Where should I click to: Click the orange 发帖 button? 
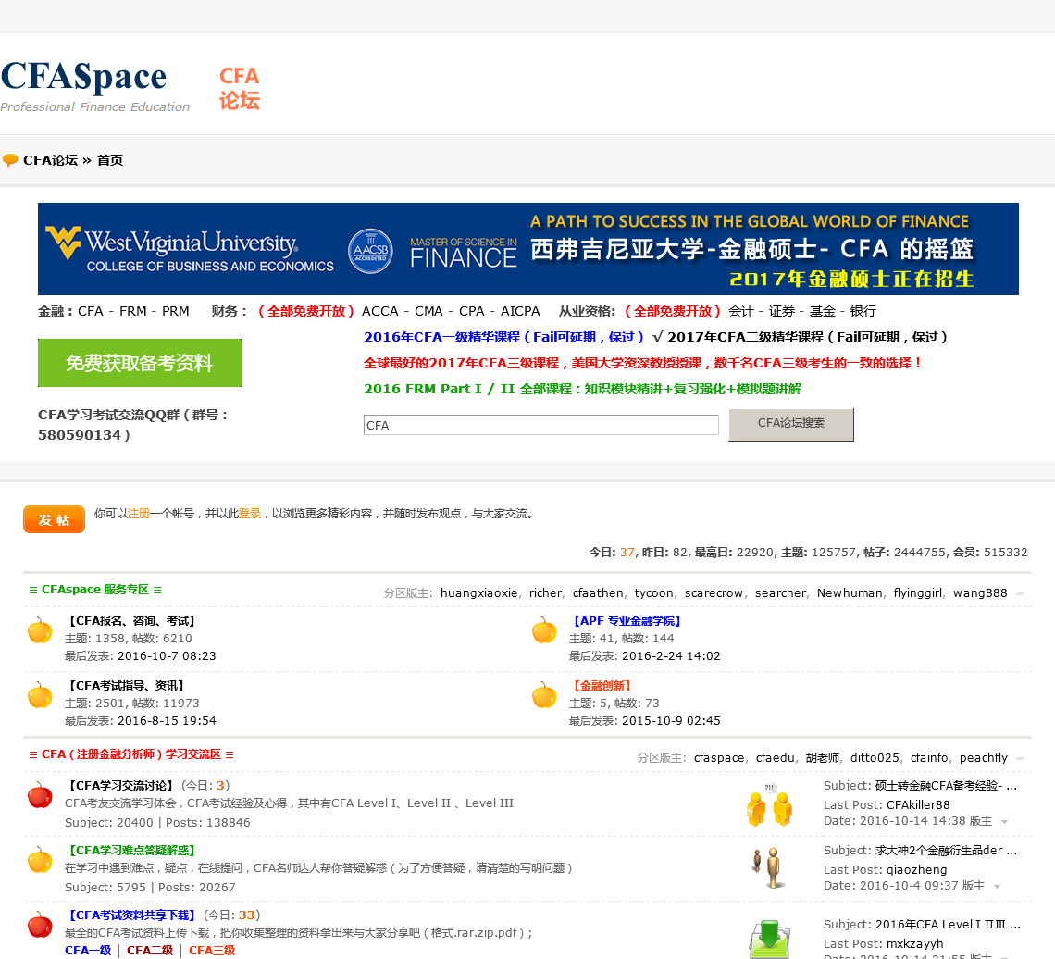coord(54,519)
